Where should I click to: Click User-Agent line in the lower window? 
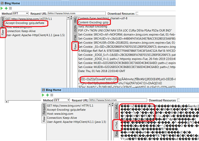tap(77, 122)
